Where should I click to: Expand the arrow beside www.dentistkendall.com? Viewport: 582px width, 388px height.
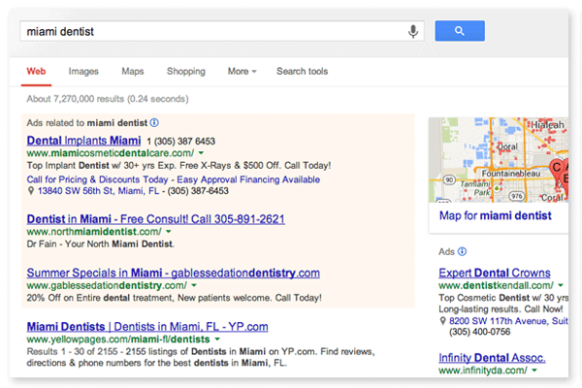pyautogui.click(x=561, y=285)
